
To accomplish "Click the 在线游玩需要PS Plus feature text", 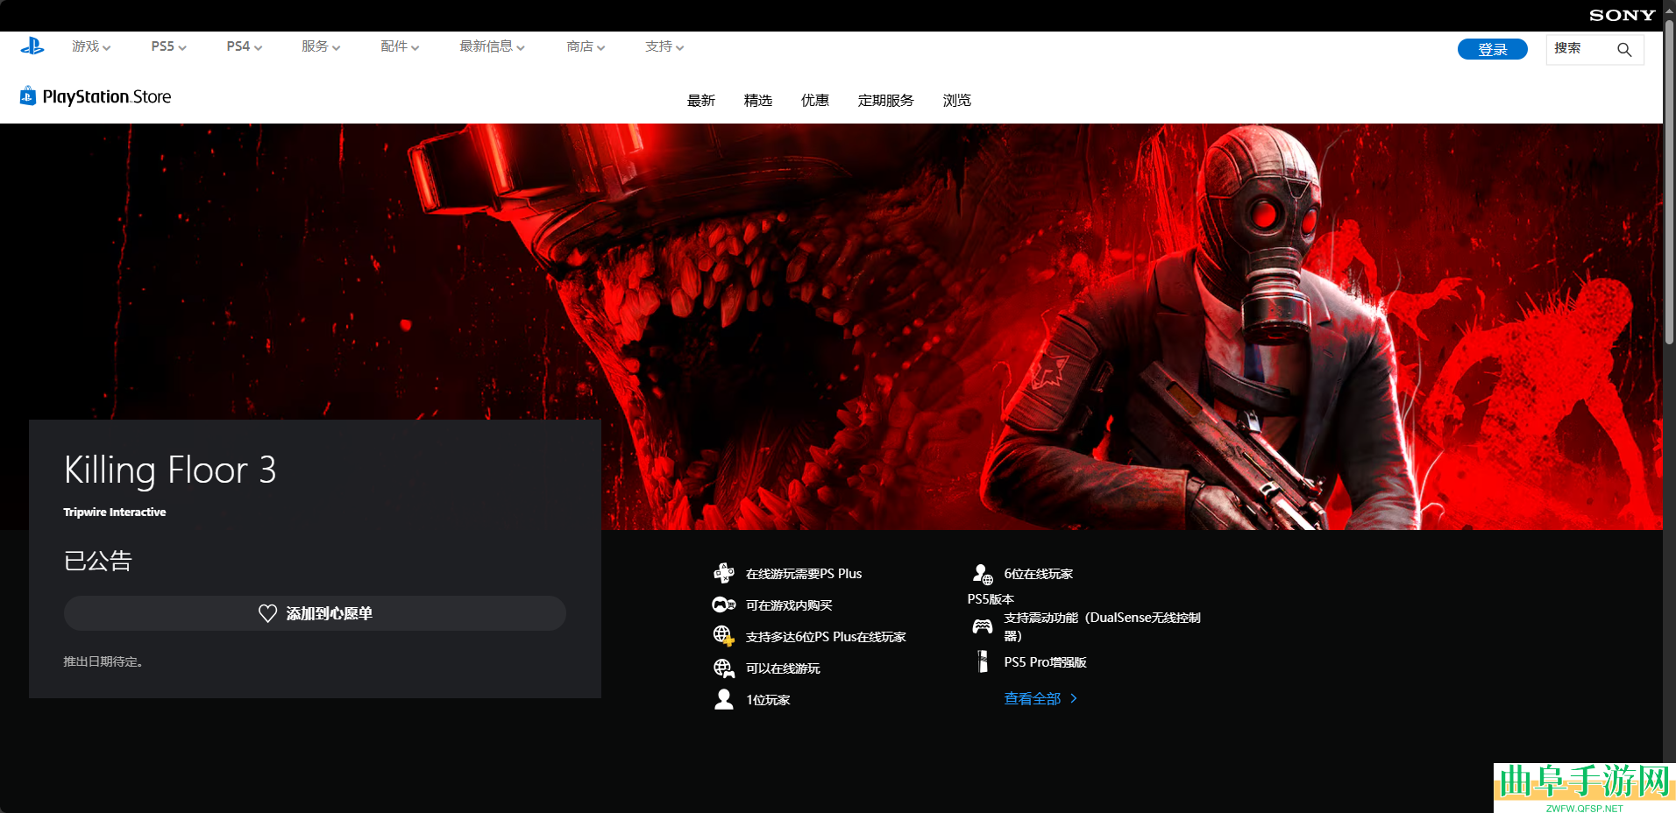I will (804, 574).
